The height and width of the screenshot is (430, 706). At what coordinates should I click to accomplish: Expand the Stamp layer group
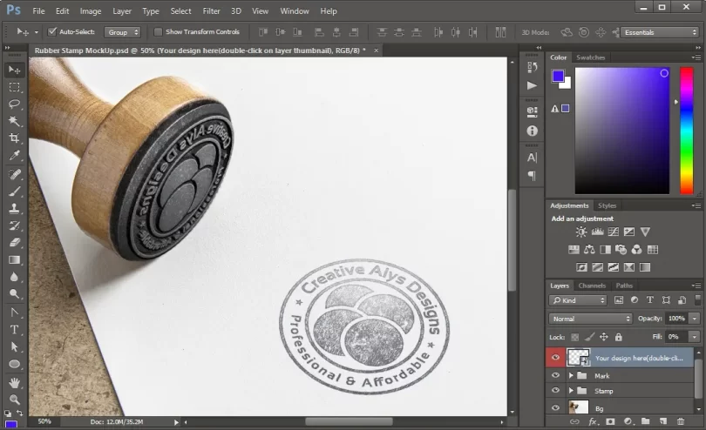click(571, 391)
